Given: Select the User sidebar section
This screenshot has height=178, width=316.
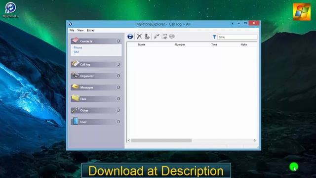Looking at the screenshot, I should pyautogui.click(x=96, y=122).
